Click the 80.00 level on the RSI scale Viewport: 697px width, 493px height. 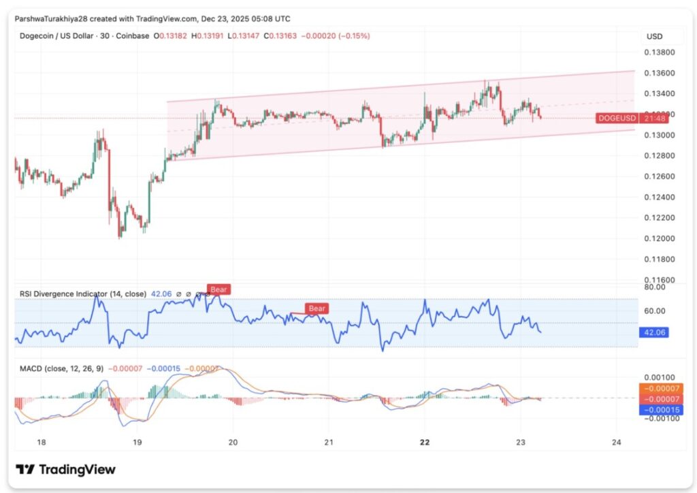point(655,288)
